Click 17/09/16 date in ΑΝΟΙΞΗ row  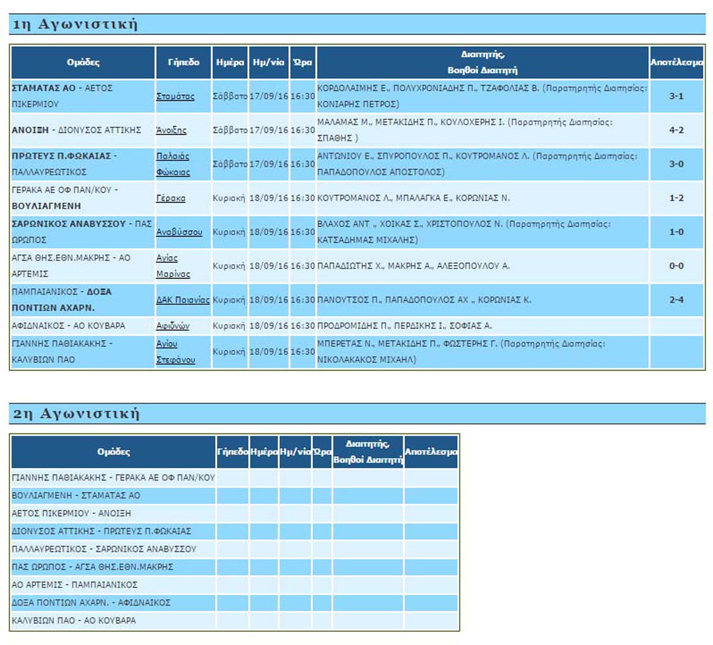(269, 130)
